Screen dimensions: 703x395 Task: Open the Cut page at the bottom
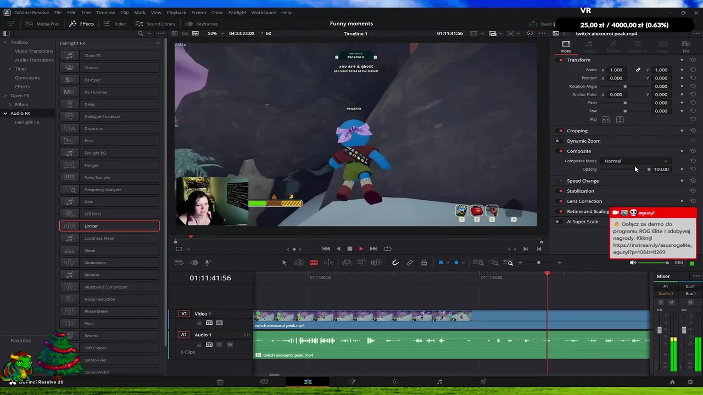tap(264, 382)
